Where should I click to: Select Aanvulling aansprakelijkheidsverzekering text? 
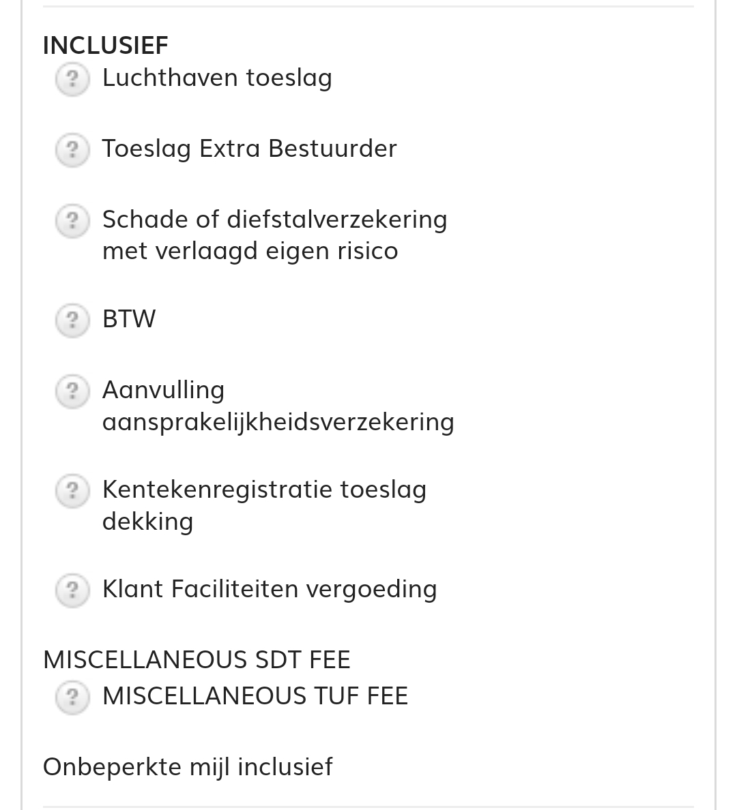(x=278, y=406)
